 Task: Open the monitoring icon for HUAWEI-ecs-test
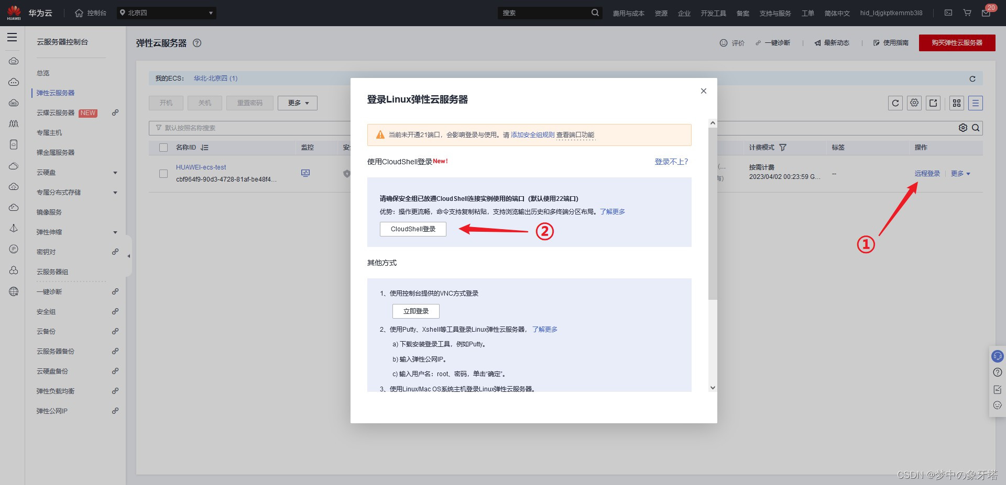(305, 173)
